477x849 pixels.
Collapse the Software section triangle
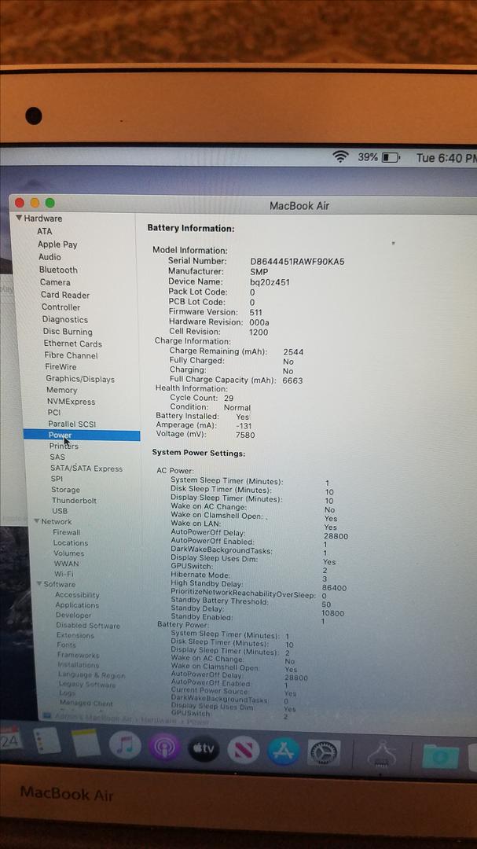tap(39, 584)
